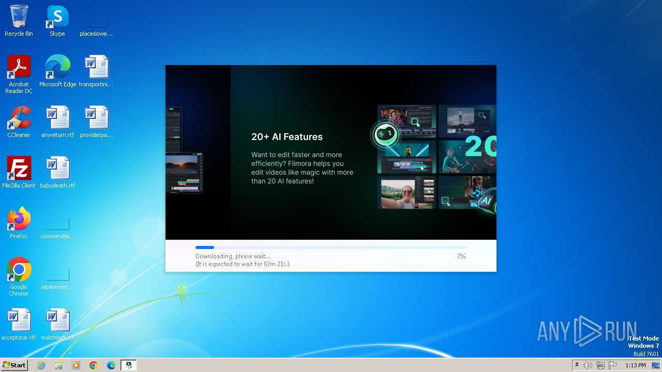
Task: Select the Filmora installer taskbar button
Action: coord(129,365)
